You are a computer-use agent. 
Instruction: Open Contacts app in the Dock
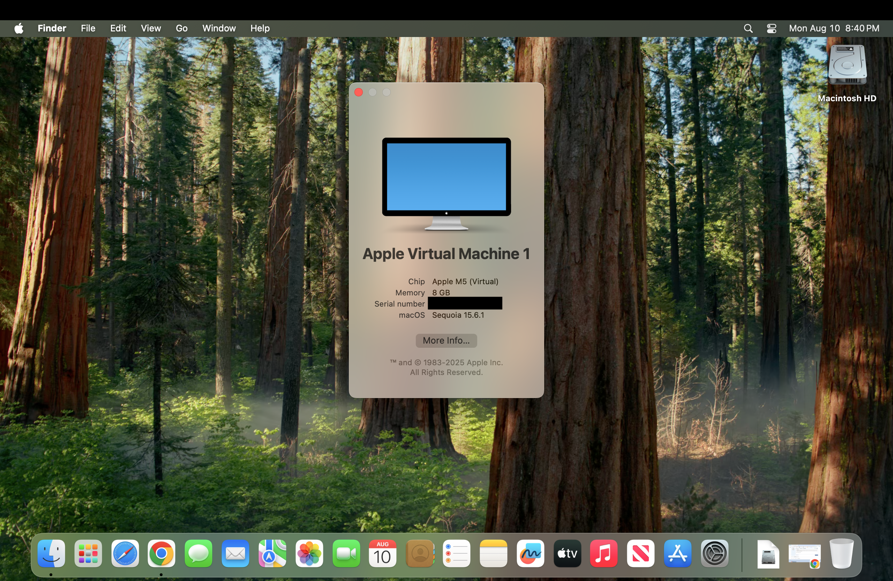coord(420,553)
